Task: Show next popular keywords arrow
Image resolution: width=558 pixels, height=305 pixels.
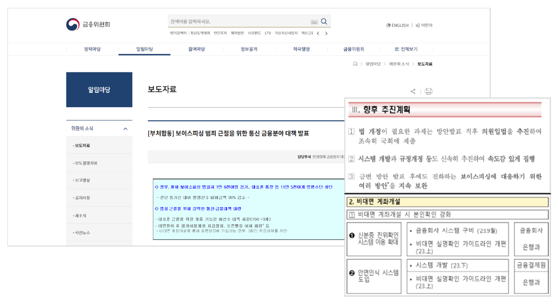Action: point(327,33)
